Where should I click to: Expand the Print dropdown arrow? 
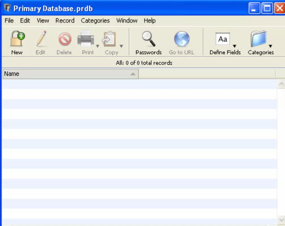tap(97, 46)
